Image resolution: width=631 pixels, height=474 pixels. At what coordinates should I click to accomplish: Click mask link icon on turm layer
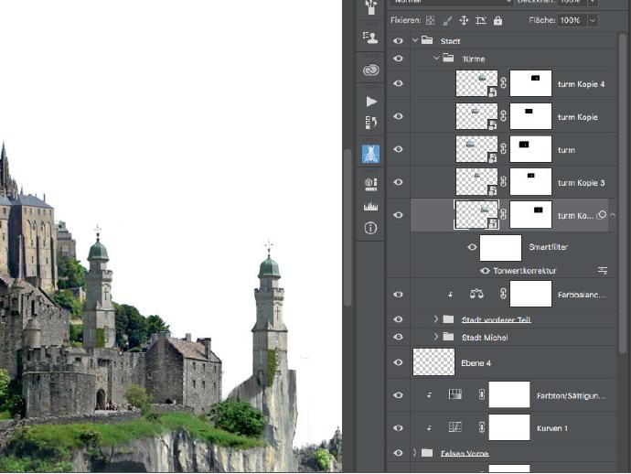pyautogui.click(x=504, y=149)
